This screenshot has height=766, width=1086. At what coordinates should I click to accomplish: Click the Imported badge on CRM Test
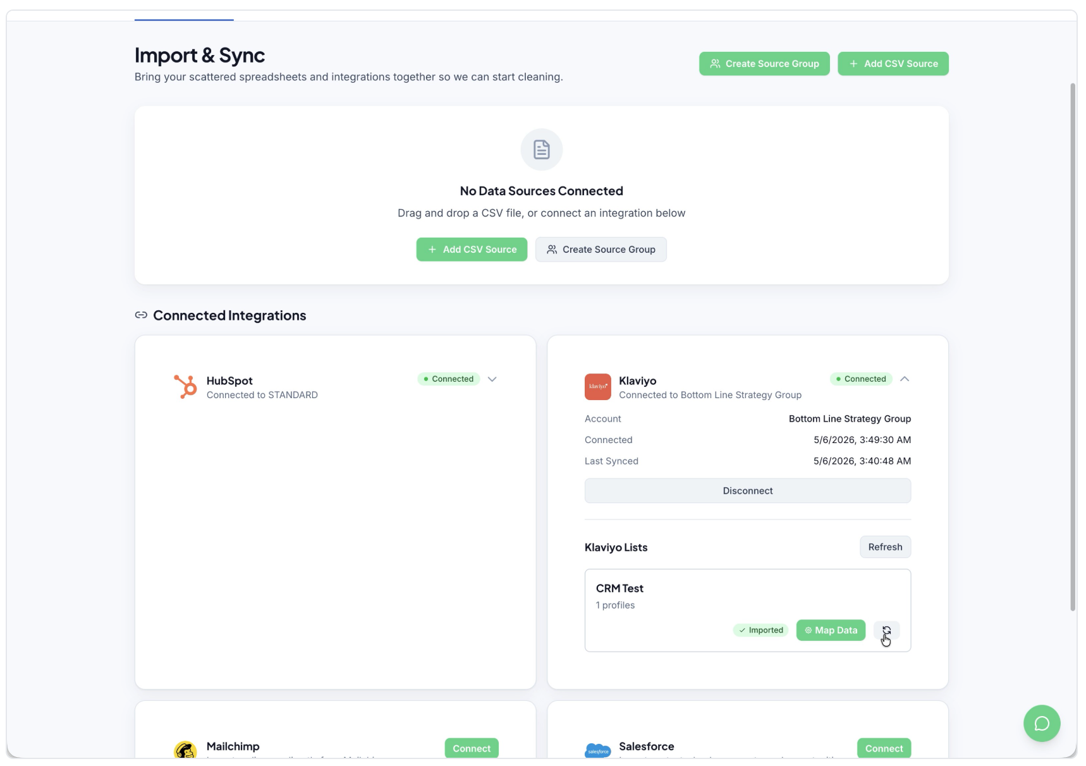[761, 631]
